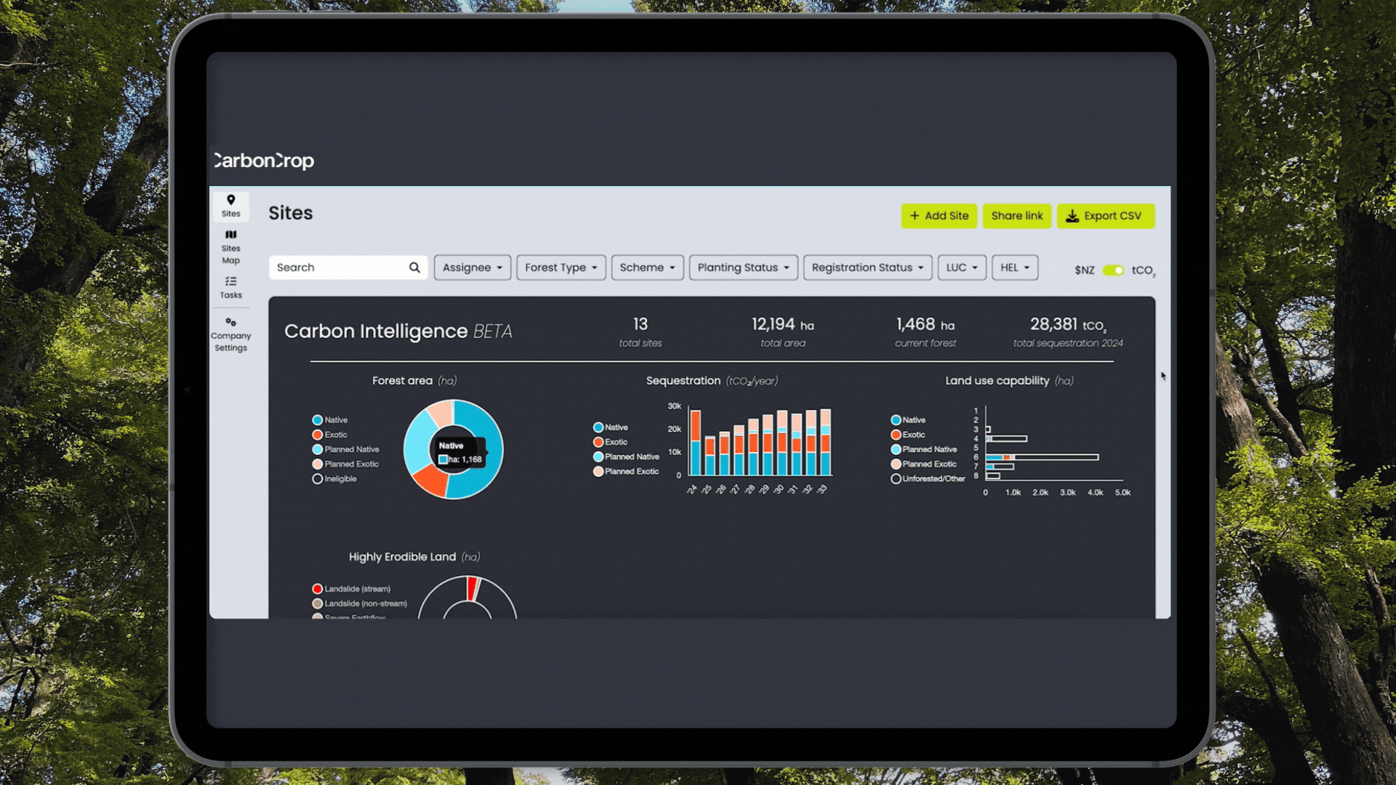Open the Forest Type filter dropdown

[x=561, y=267]
